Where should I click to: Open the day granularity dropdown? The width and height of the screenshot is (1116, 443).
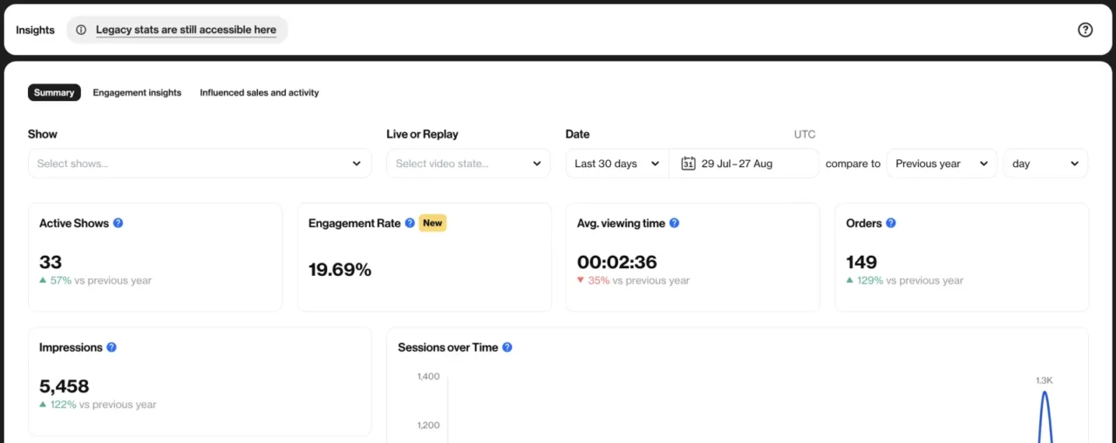coord(1045,164)
